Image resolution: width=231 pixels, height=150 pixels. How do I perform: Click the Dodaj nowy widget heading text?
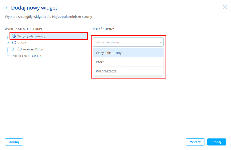click(34, 8)
